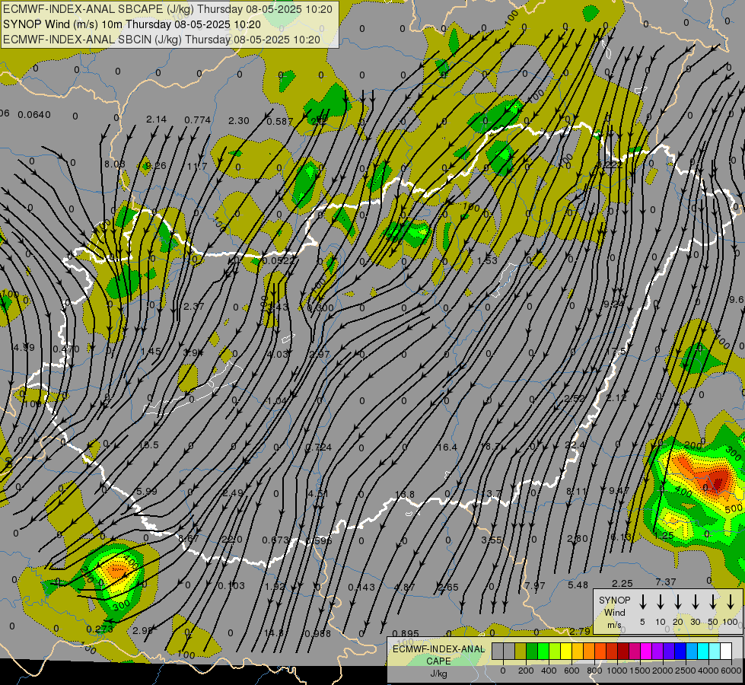The width and height of the screenshot is (745, 685).
Task: Click the wind legend arrow for 10 m/s
Action: point(661,602)
